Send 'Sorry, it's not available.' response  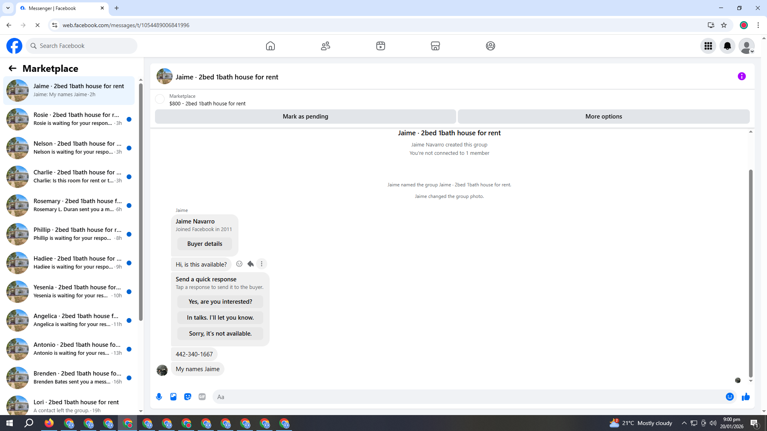(220, 334)
